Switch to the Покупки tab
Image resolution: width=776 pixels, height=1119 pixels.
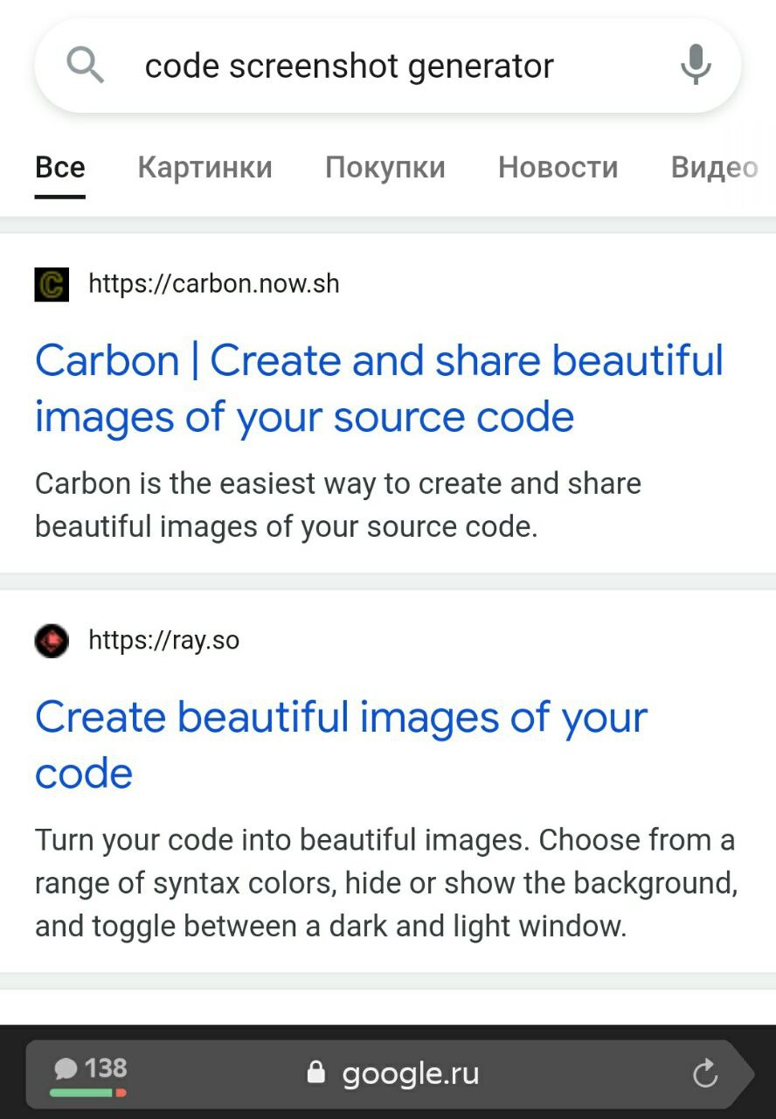coord(385,167)
